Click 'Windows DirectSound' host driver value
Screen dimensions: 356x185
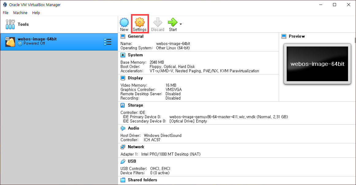pos(163,136)
